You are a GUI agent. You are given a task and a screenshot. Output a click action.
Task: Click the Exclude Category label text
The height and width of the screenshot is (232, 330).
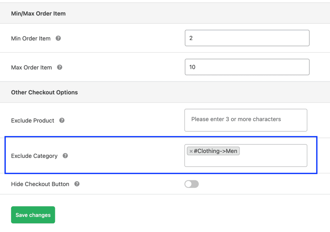(34, 156)
